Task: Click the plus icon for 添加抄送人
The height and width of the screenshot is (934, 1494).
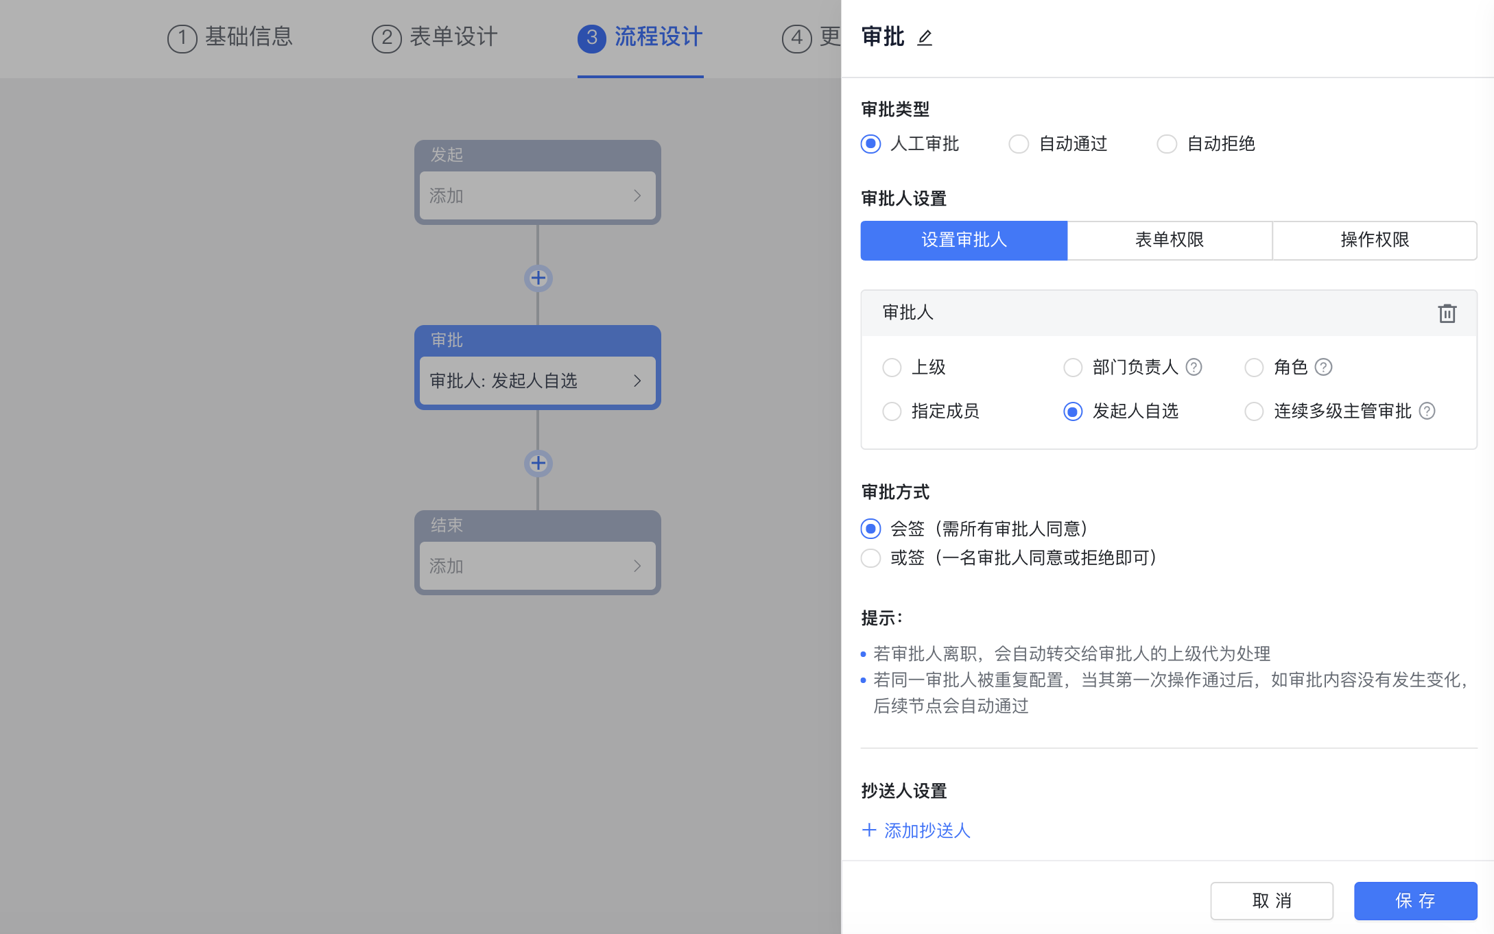Action: (869, 830)
